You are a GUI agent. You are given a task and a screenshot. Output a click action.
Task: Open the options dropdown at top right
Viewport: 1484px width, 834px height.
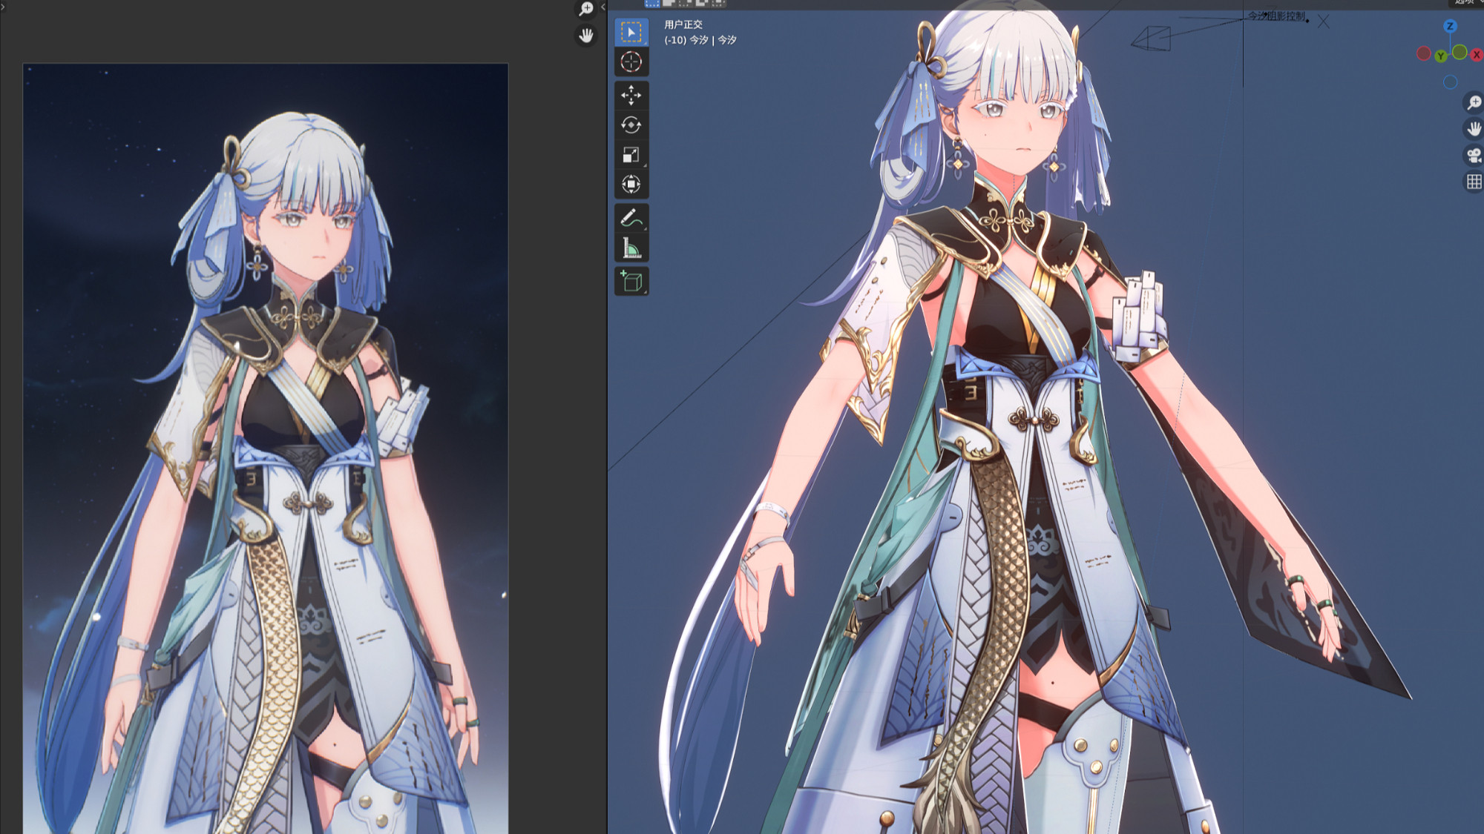point(1466,2)
